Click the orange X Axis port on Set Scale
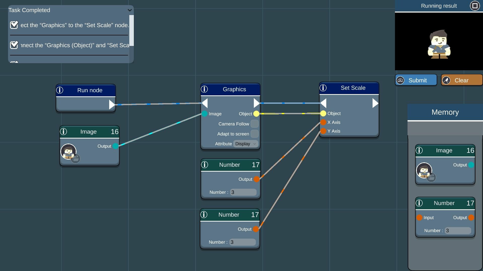 (323, 122)
